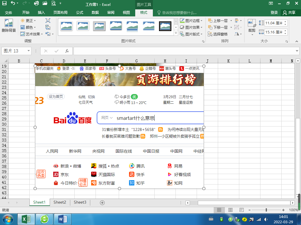
Task: Collapse the ribbon with arrow
Action: point(297,41)
